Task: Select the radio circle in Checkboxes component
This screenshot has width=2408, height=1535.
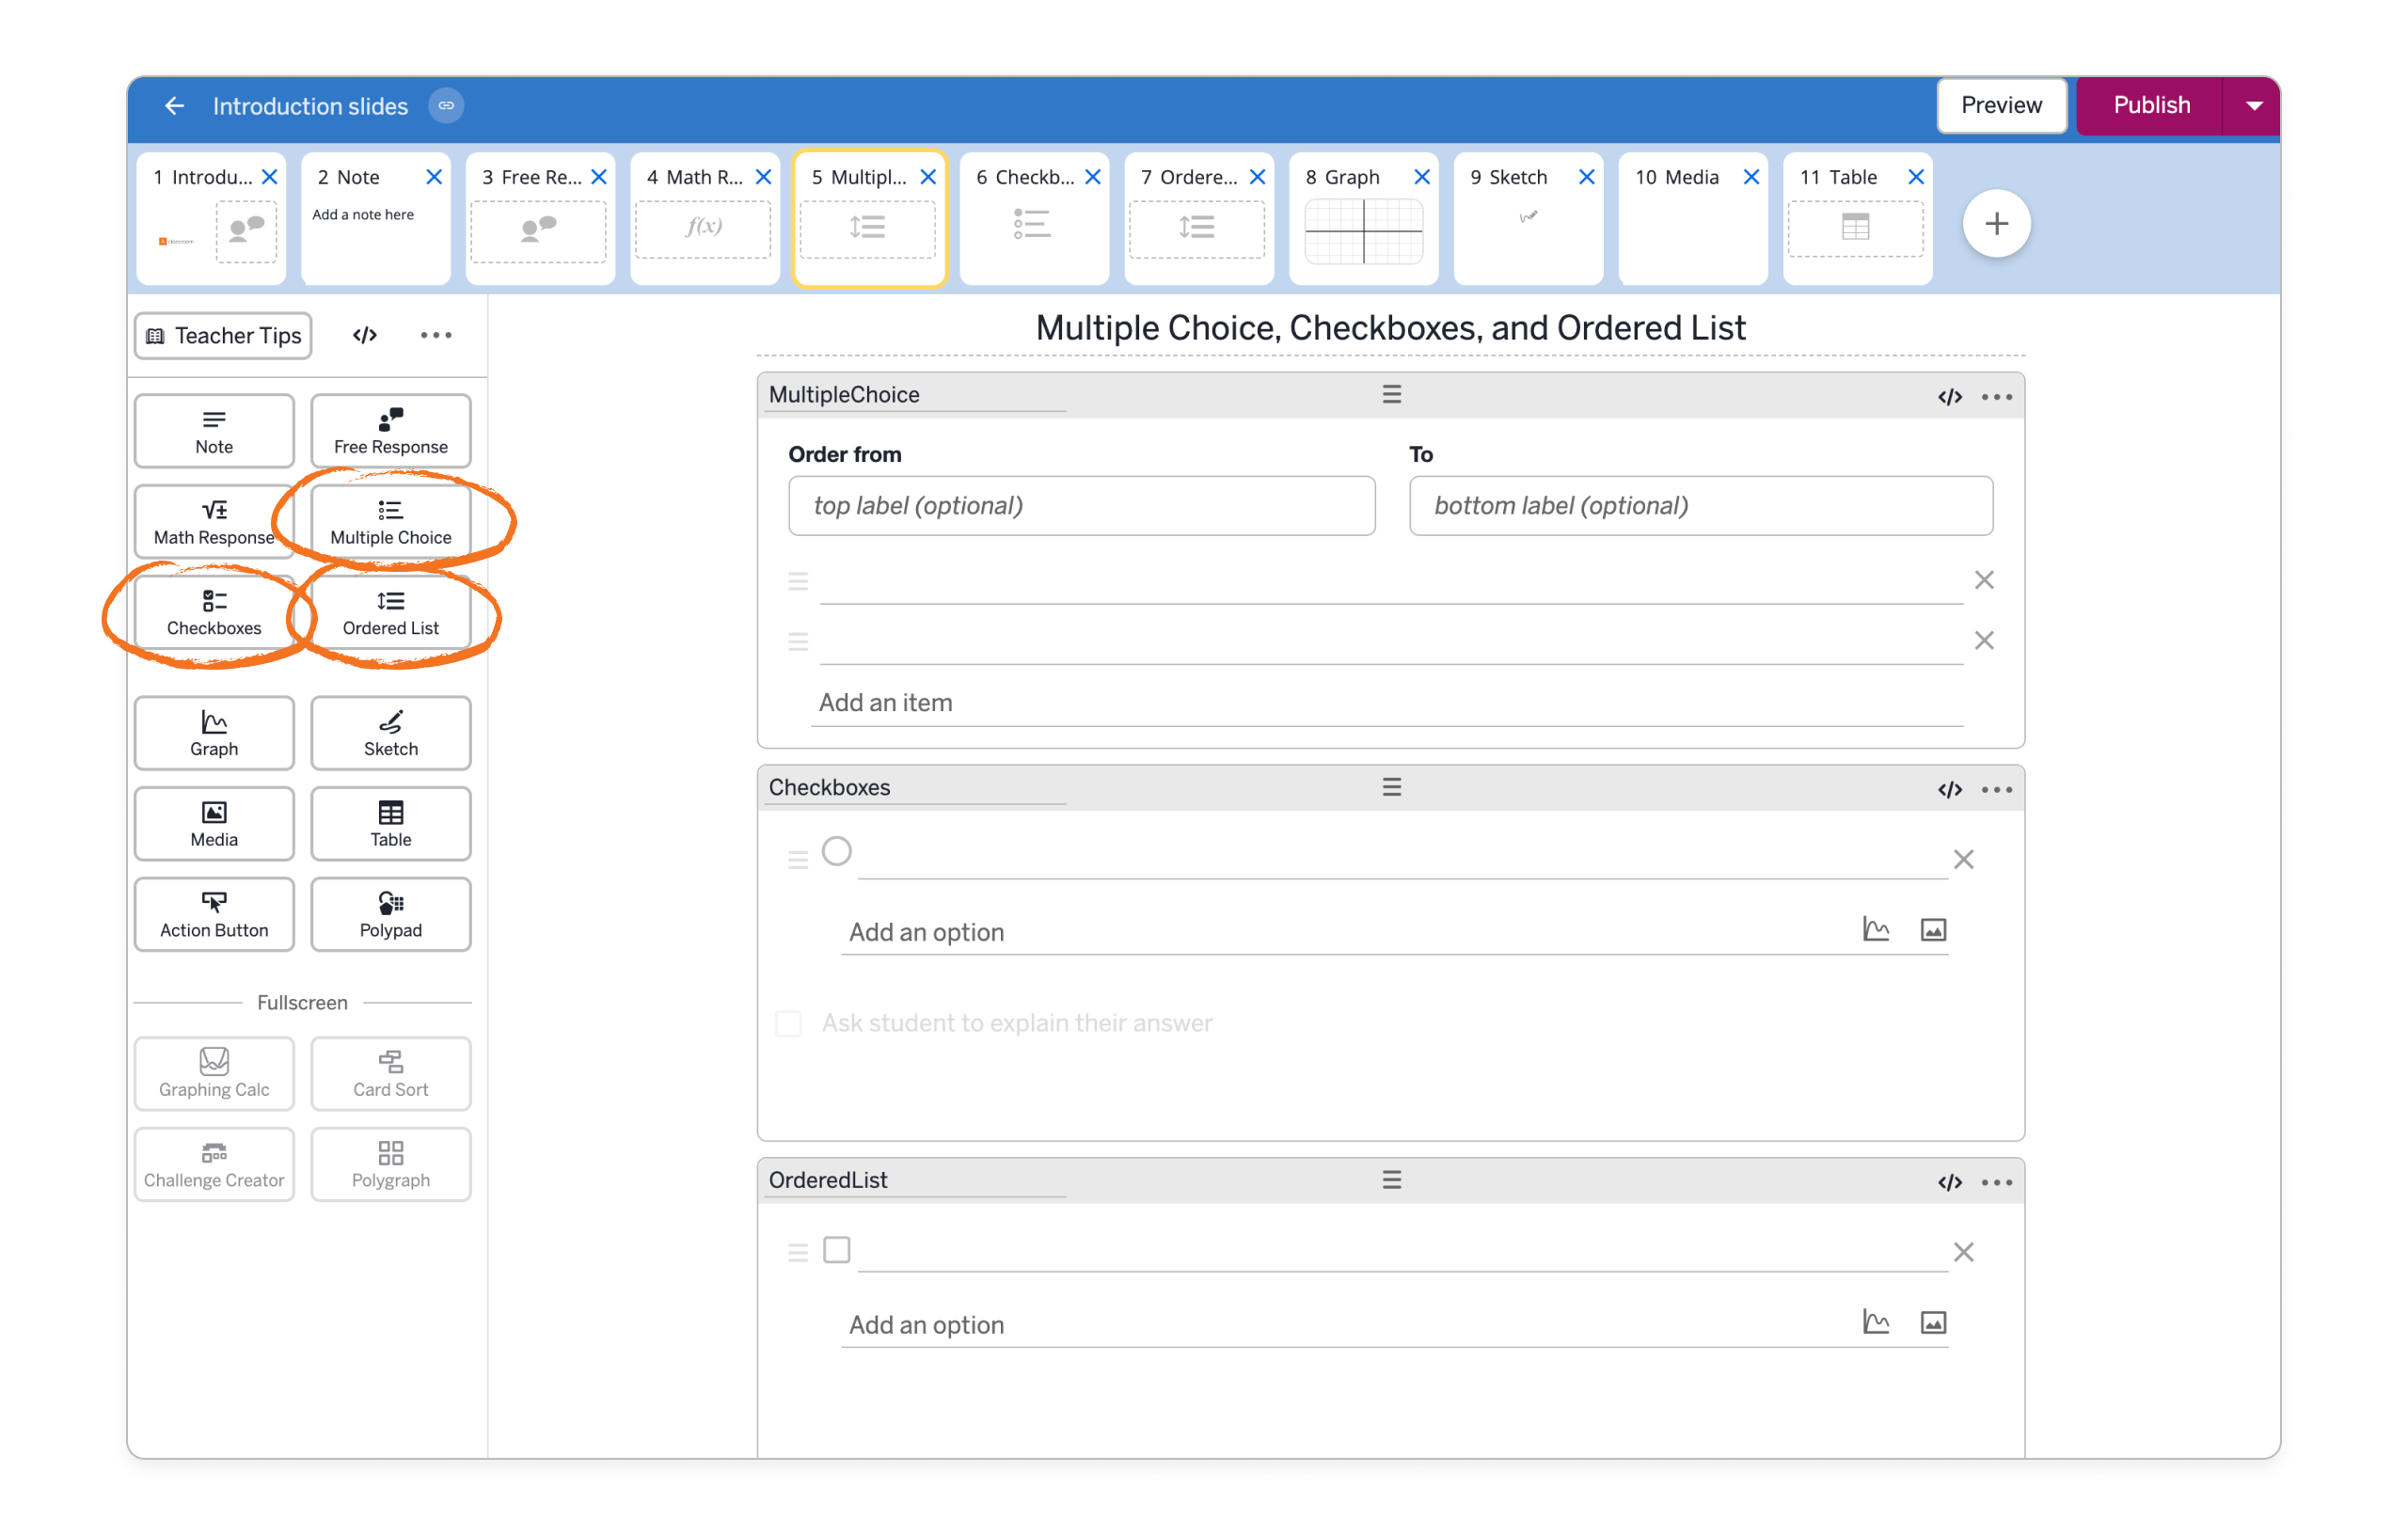Action: [x=837, y=851]
